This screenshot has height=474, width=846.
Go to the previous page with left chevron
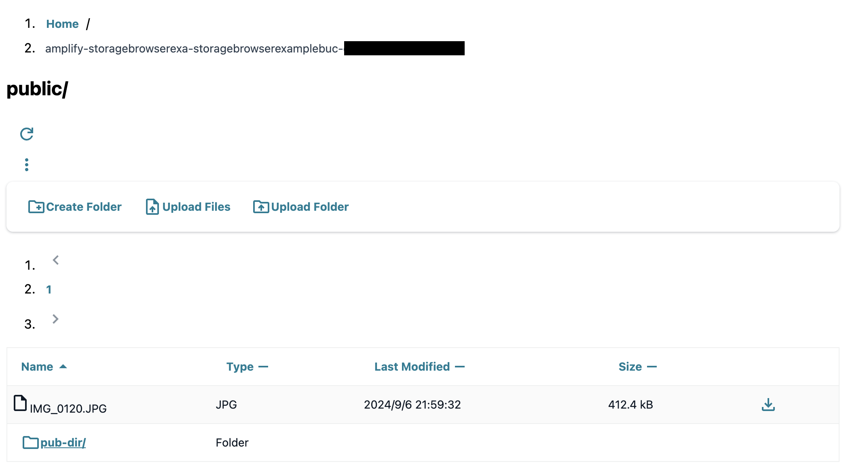click(56, 260)
